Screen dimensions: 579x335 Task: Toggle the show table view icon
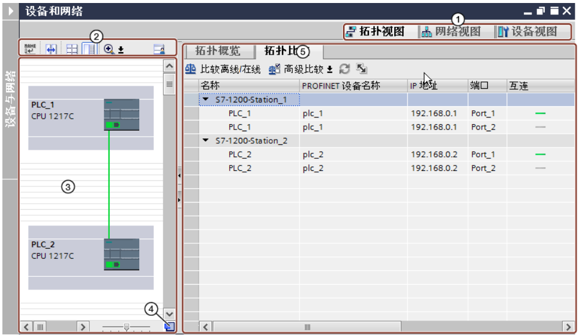[x=89, y=49]
